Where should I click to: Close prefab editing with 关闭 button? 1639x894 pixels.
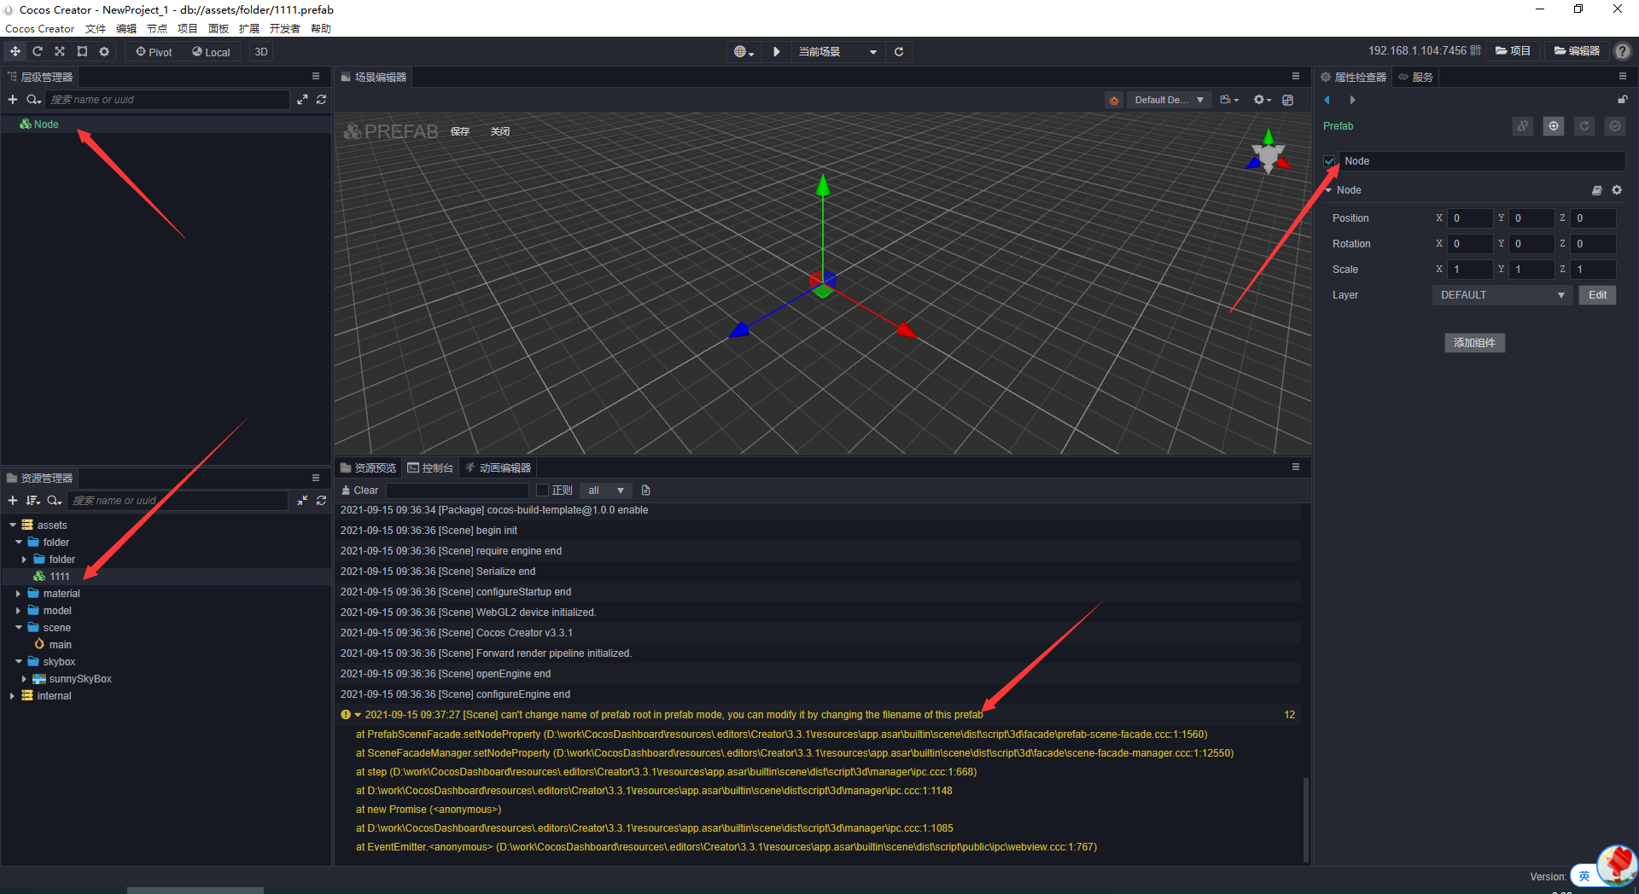click(500, 132)
